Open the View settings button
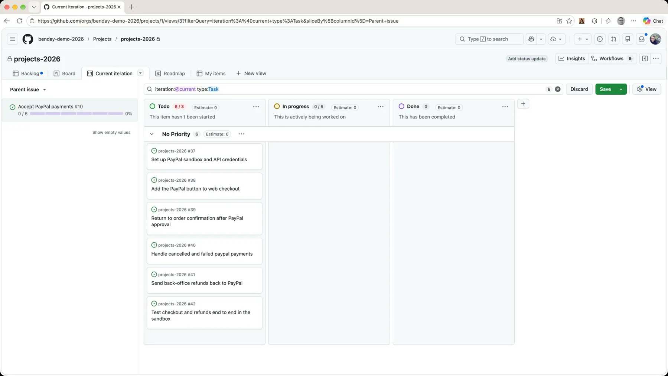 tap(646, 89)
